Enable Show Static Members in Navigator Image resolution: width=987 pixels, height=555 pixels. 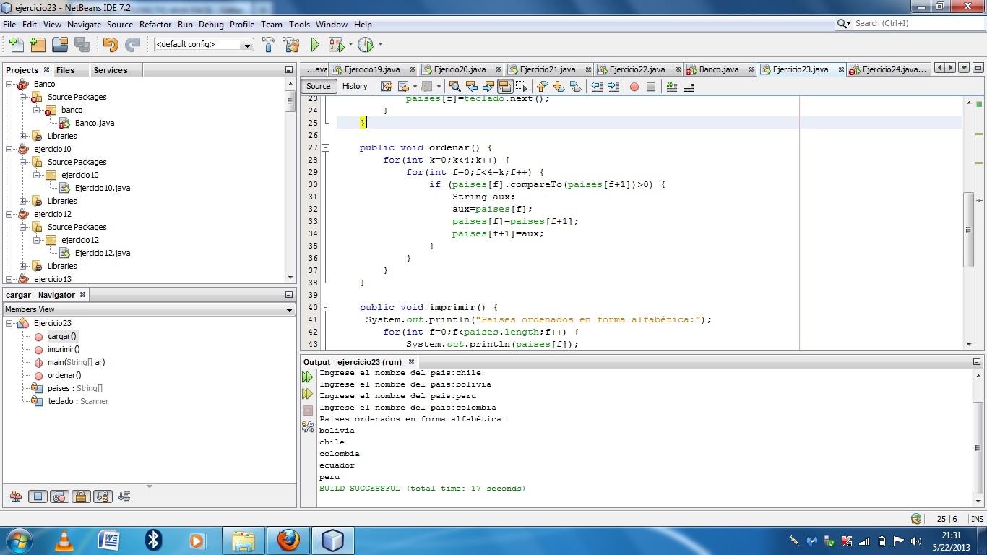point(58,496)
